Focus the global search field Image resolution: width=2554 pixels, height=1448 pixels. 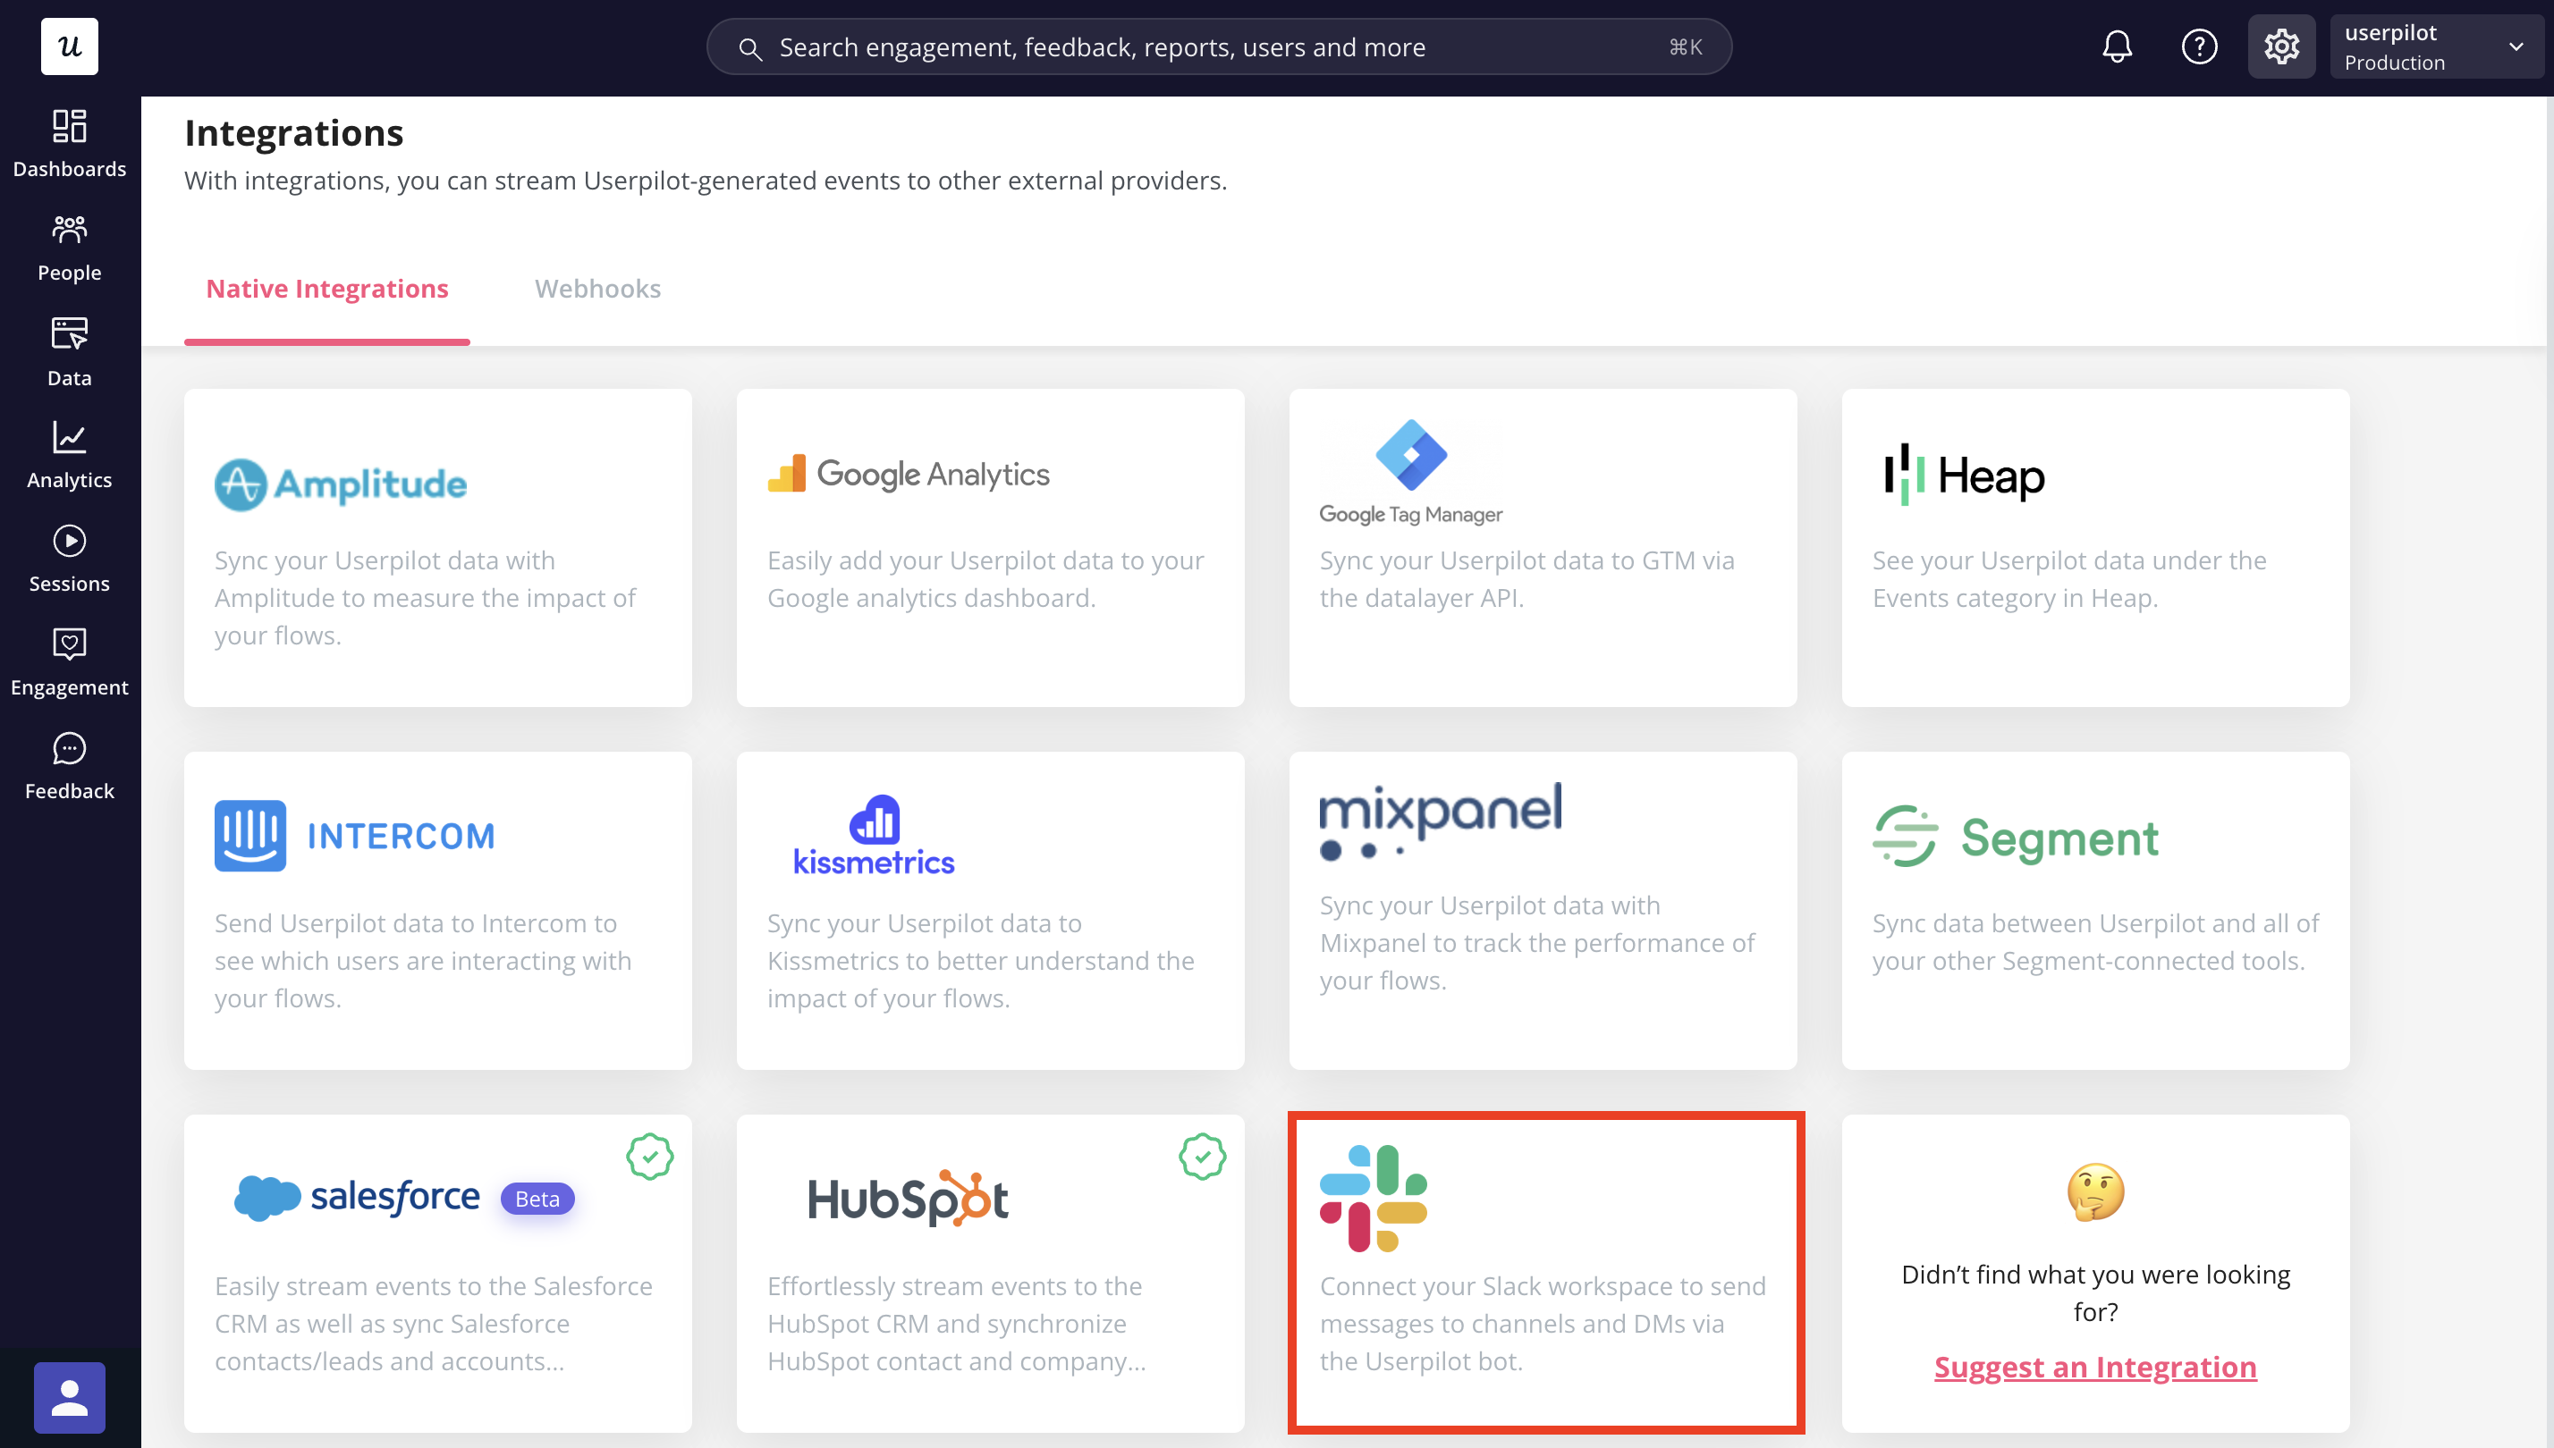1218,46
